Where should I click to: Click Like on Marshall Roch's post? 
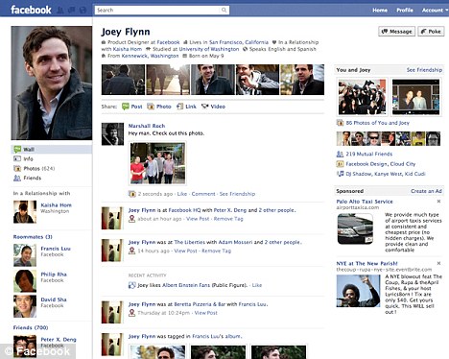182,194
